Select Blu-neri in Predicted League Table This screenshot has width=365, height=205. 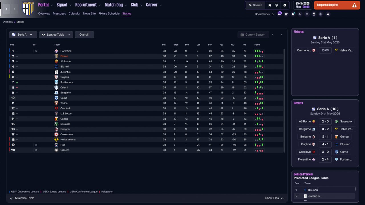click(313, 190)
